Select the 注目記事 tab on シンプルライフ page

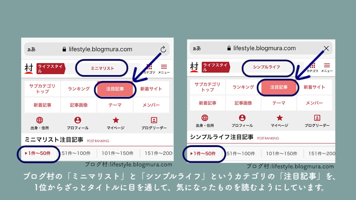279,87
